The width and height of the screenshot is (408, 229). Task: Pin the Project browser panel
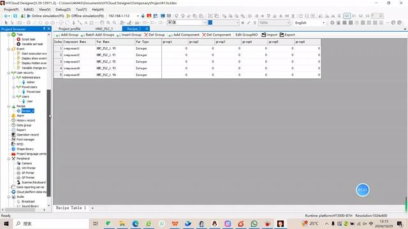44,29
